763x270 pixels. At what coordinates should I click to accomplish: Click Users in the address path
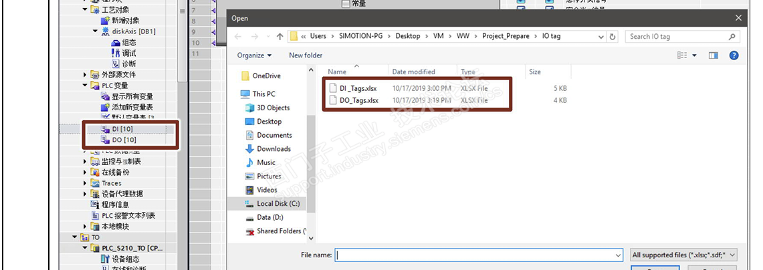[318, 36]
